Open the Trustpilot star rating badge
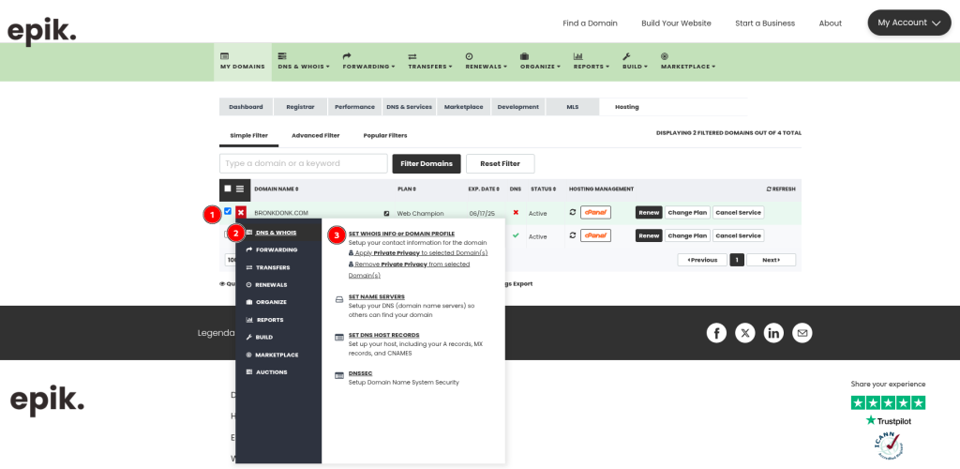960x469 pixels. pyautogui.click(x=888, y=403)
